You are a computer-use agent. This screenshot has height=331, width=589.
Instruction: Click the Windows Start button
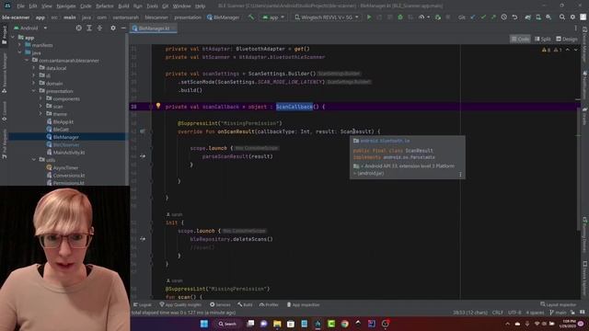[x=204, y=324]
